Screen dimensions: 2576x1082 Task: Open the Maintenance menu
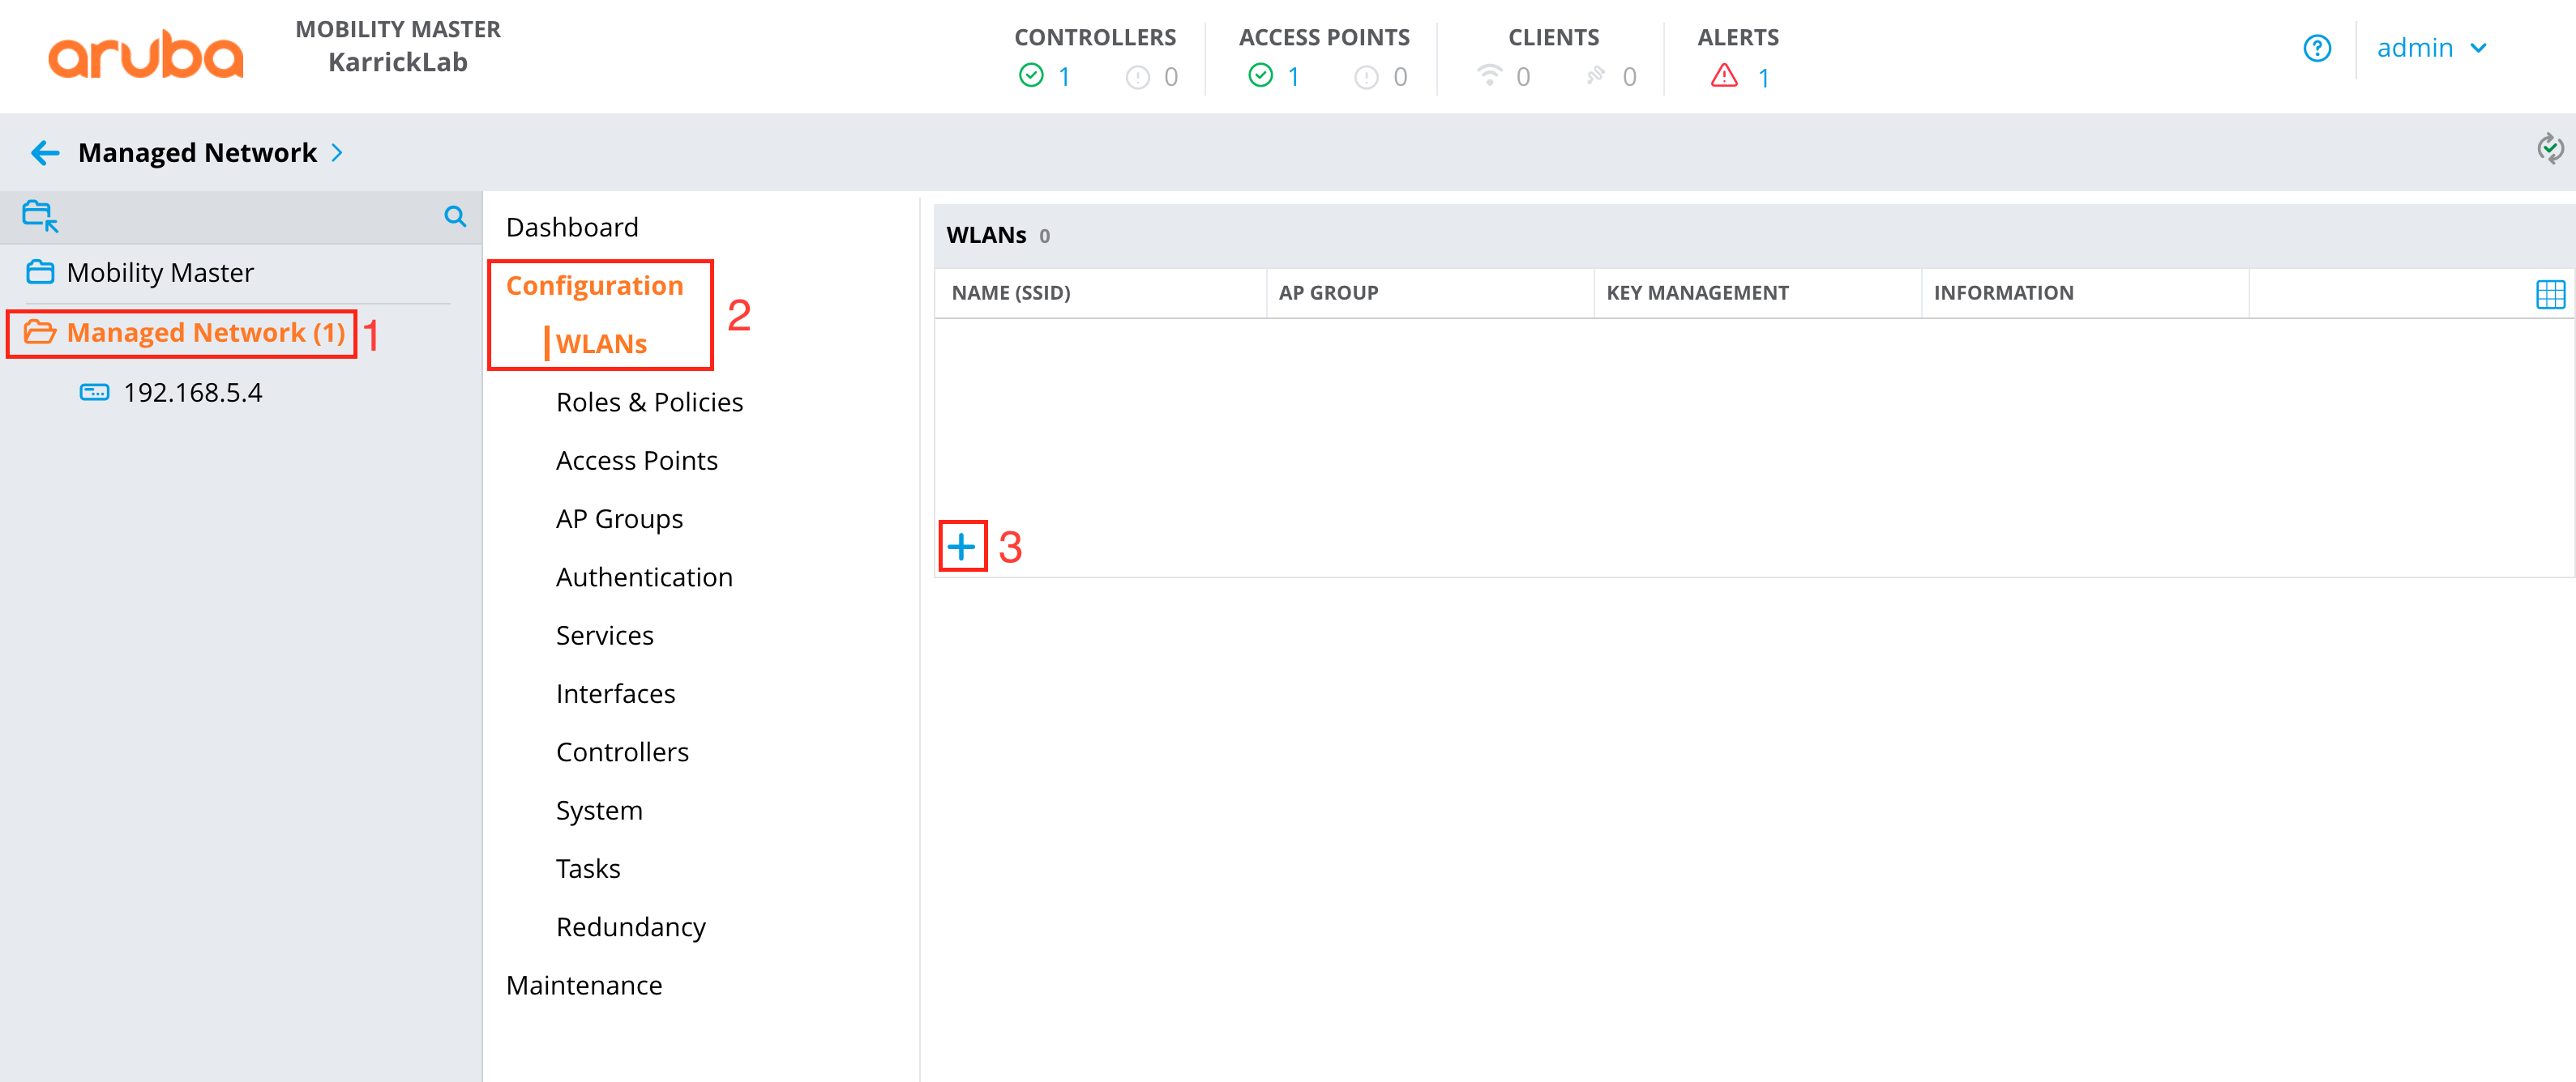click(584, 986)
